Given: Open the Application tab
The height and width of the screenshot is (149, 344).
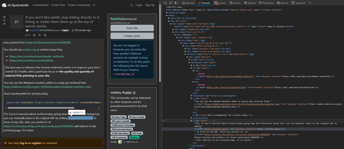Looking at the screenshot, I should 298,3.
